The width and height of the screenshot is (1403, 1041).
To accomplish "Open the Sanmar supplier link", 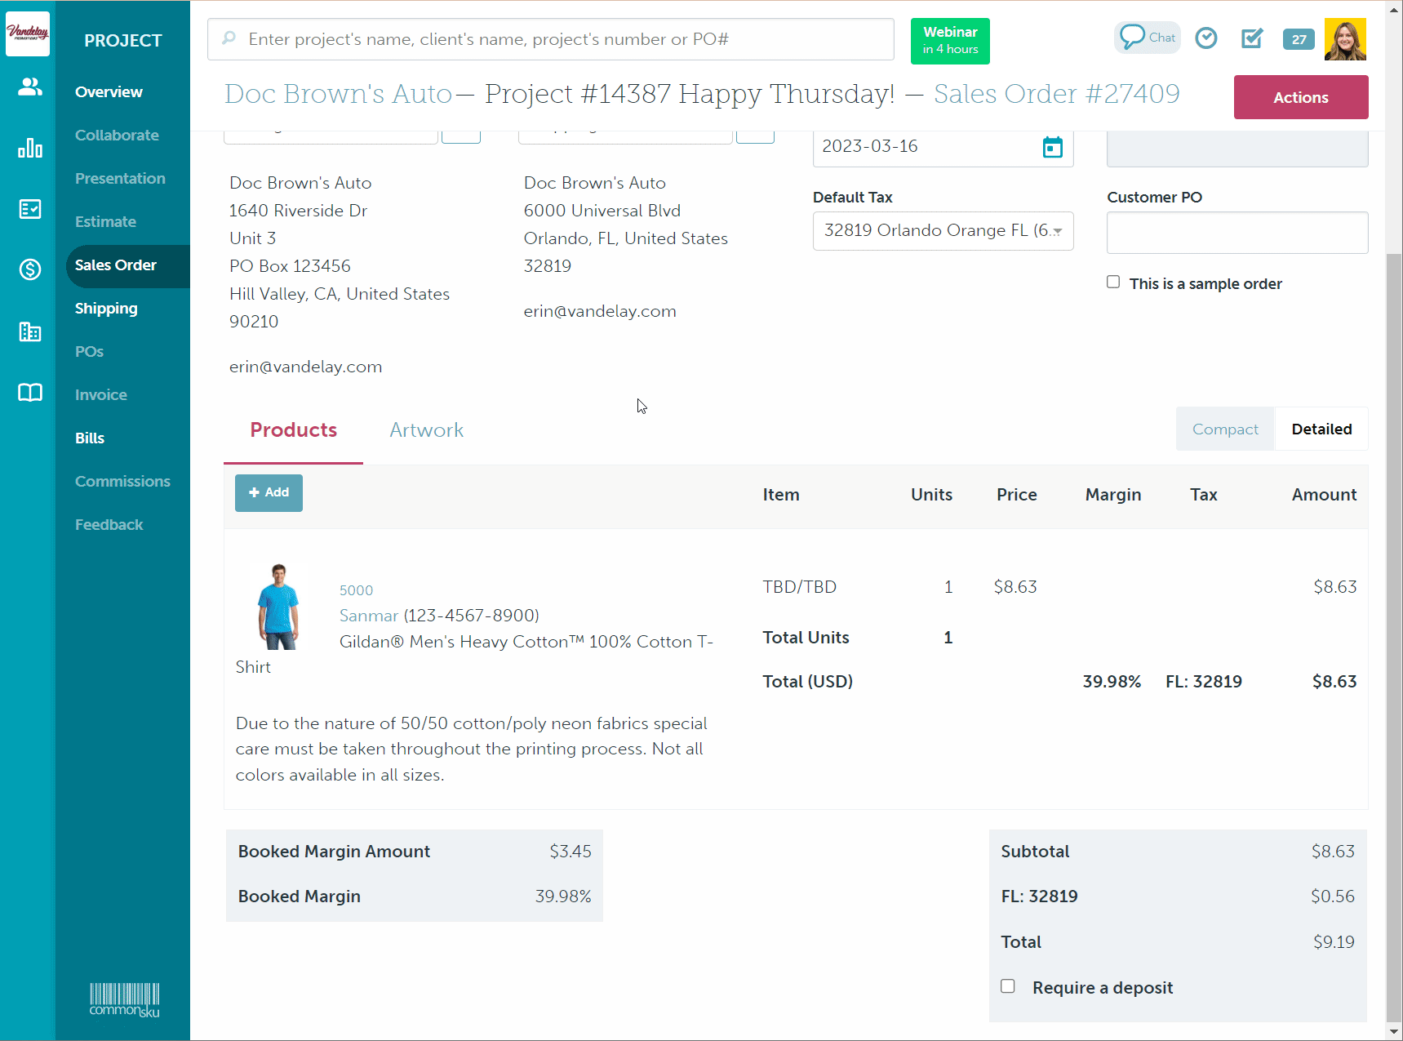I will tap(369, 616).
